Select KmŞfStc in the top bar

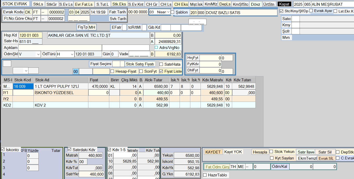241,4
